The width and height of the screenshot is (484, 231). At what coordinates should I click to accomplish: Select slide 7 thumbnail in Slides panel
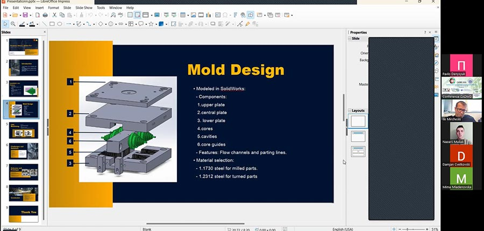23,172
